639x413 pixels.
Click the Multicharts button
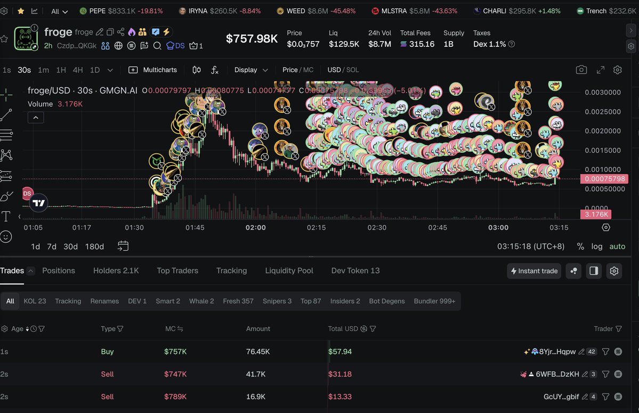(x=153, y=70)
